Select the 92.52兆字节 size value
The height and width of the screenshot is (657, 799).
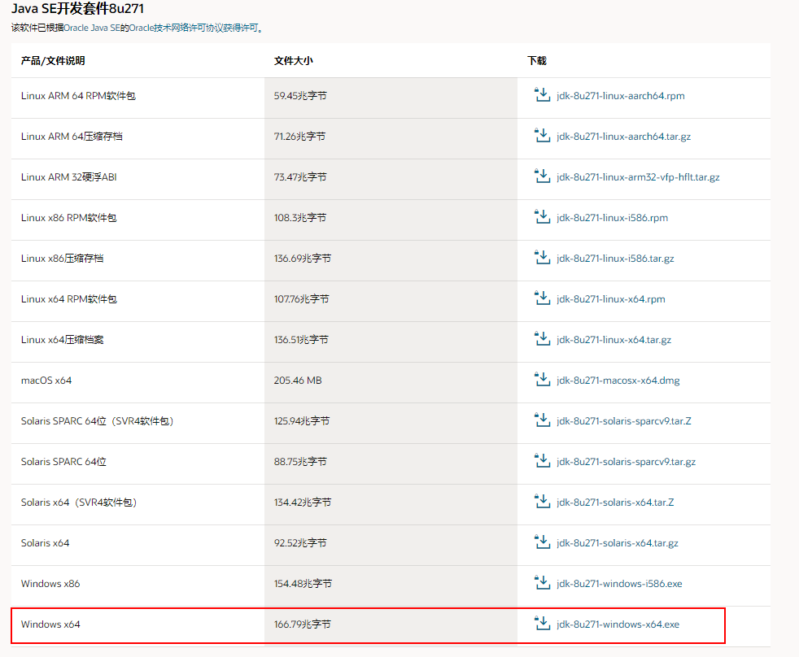[x=301, y=543]
